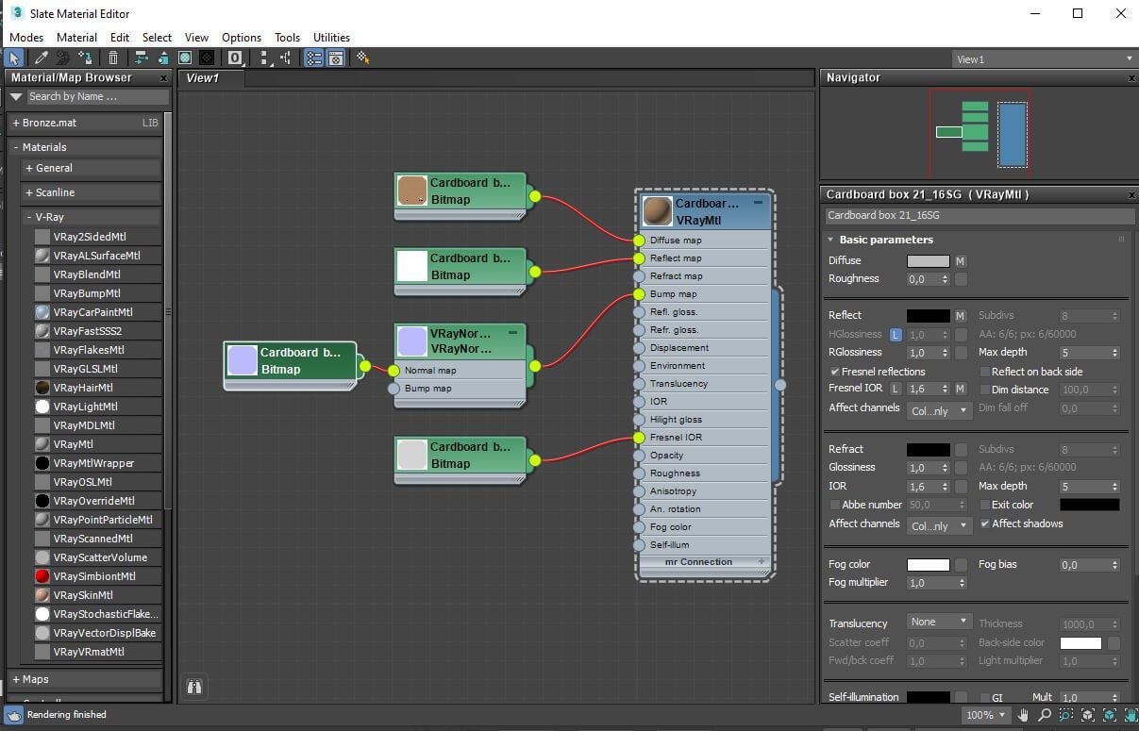Disable the Fresnel reflections checkbox
Viewport: 1139px width, 731px height.
point(834,372)
